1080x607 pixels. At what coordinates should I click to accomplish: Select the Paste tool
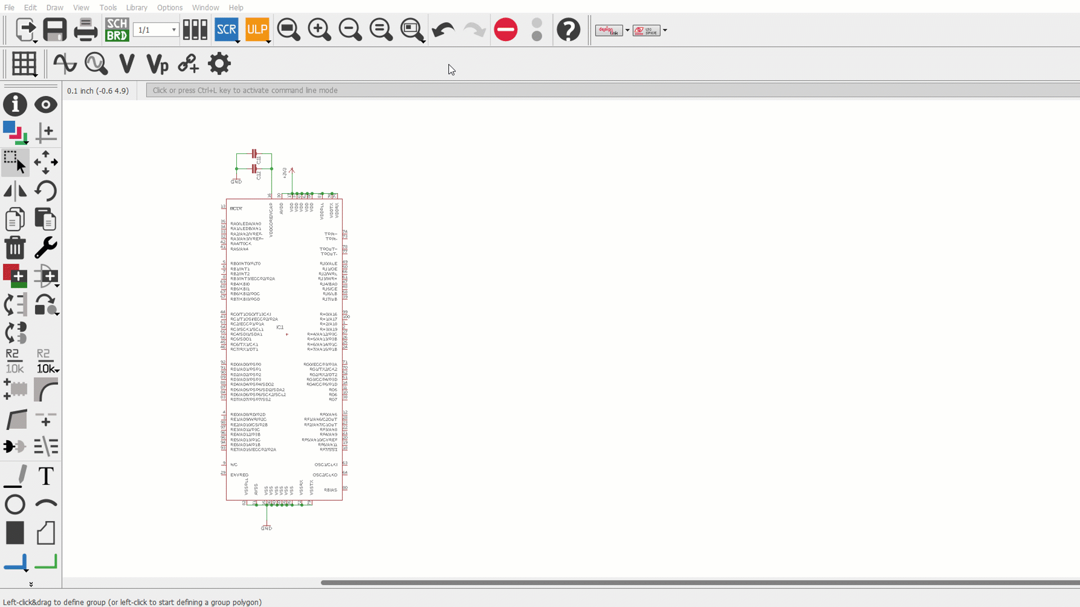(x=46, y=219)
